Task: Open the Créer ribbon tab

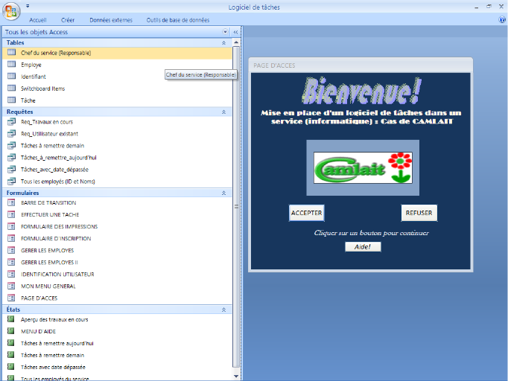Action: [x=68, y=20]
